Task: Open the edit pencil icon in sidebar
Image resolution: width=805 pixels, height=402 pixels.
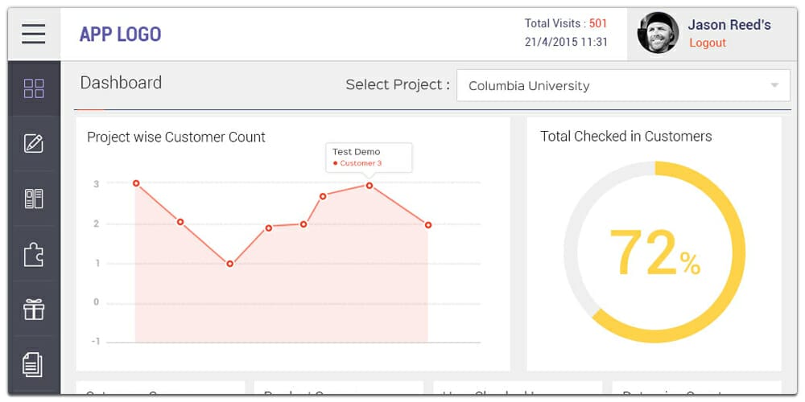Action: [34, 144]
